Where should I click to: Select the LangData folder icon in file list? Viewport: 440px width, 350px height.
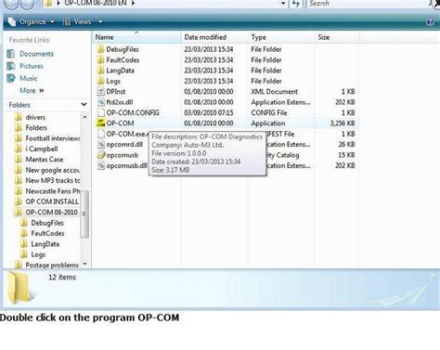(x=100, y=71)
